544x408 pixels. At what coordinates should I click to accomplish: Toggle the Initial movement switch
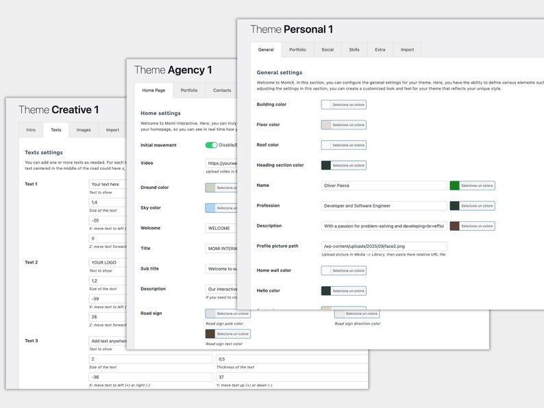click(211, 145)
